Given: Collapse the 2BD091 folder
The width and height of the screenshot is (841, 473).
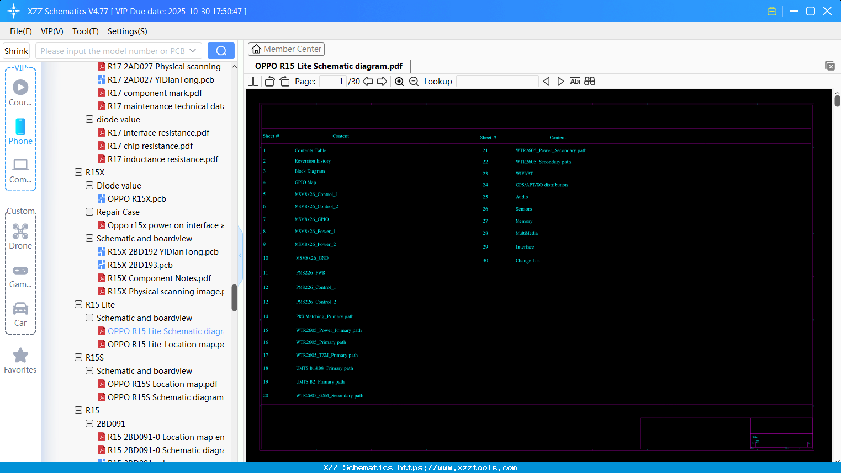Looking at the screenshot, I should [89, 424].
